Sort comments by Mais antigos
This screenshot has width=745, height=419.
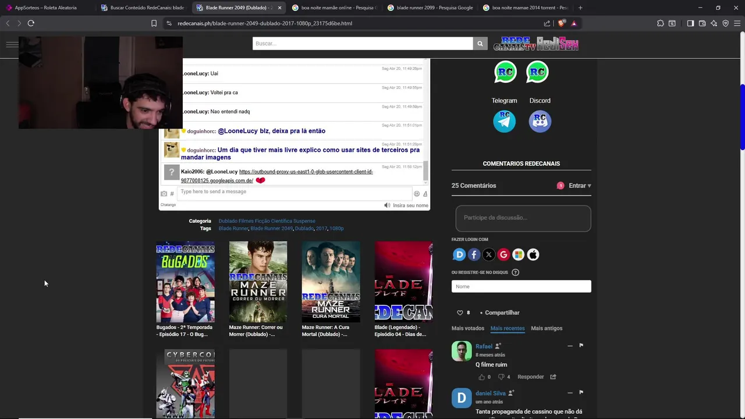(x=547, y=328)
